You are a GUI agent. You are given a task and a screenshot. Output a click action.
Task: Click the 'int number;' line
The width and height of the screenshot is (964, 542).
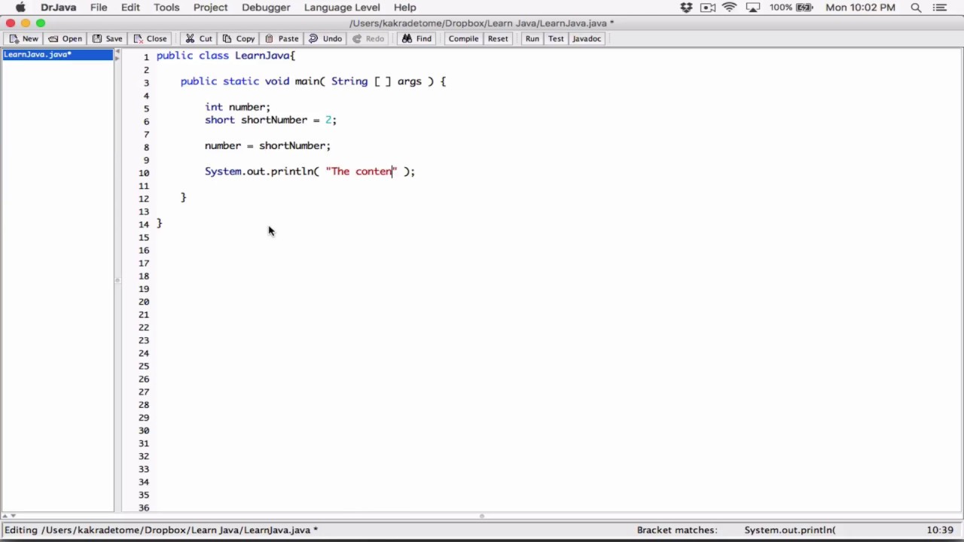237,107
